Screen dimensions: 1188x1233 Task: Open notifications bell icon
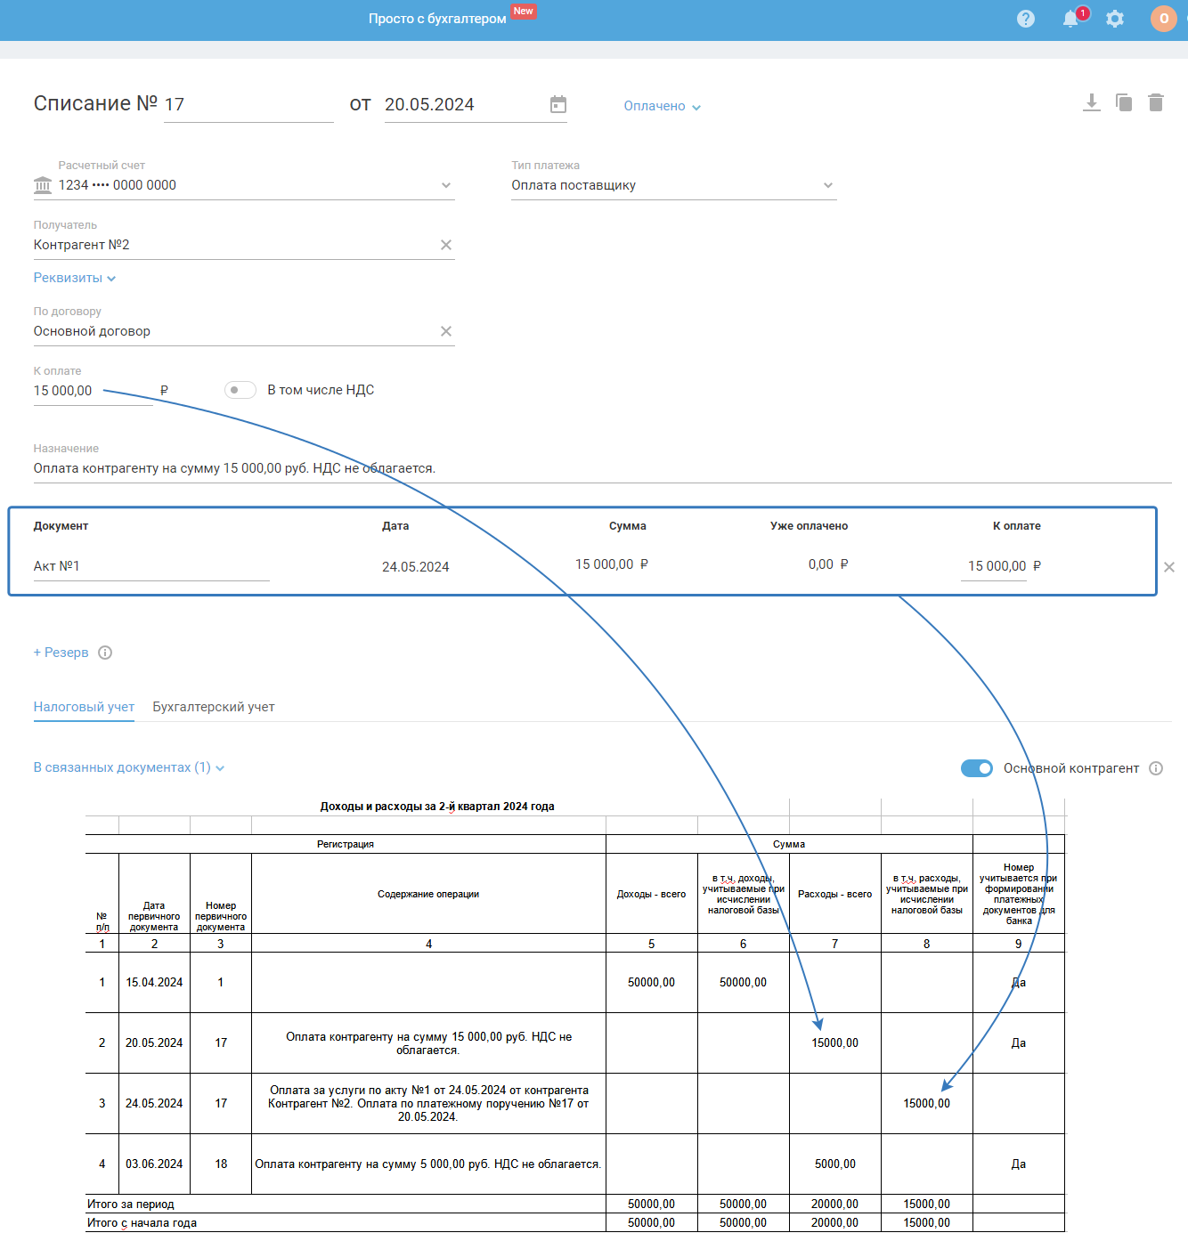(x=1071, y=19)
